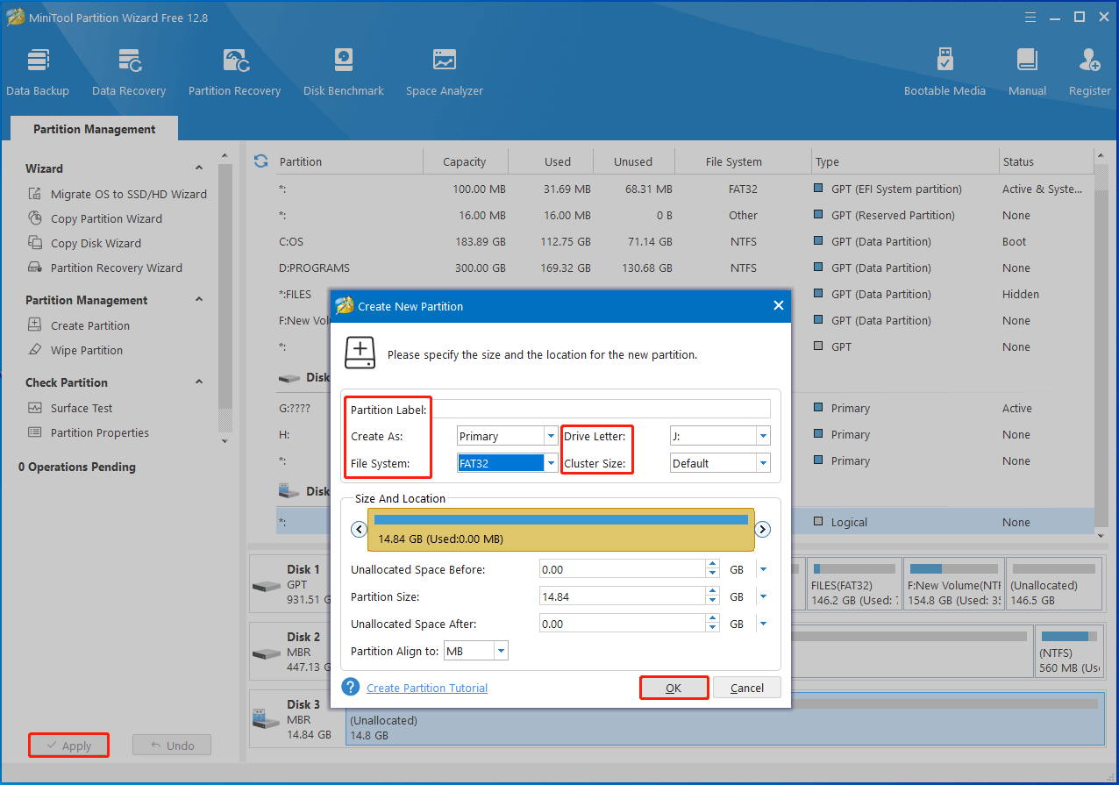
Task: Open Space Analyzer
Action: tap(445, 72)
